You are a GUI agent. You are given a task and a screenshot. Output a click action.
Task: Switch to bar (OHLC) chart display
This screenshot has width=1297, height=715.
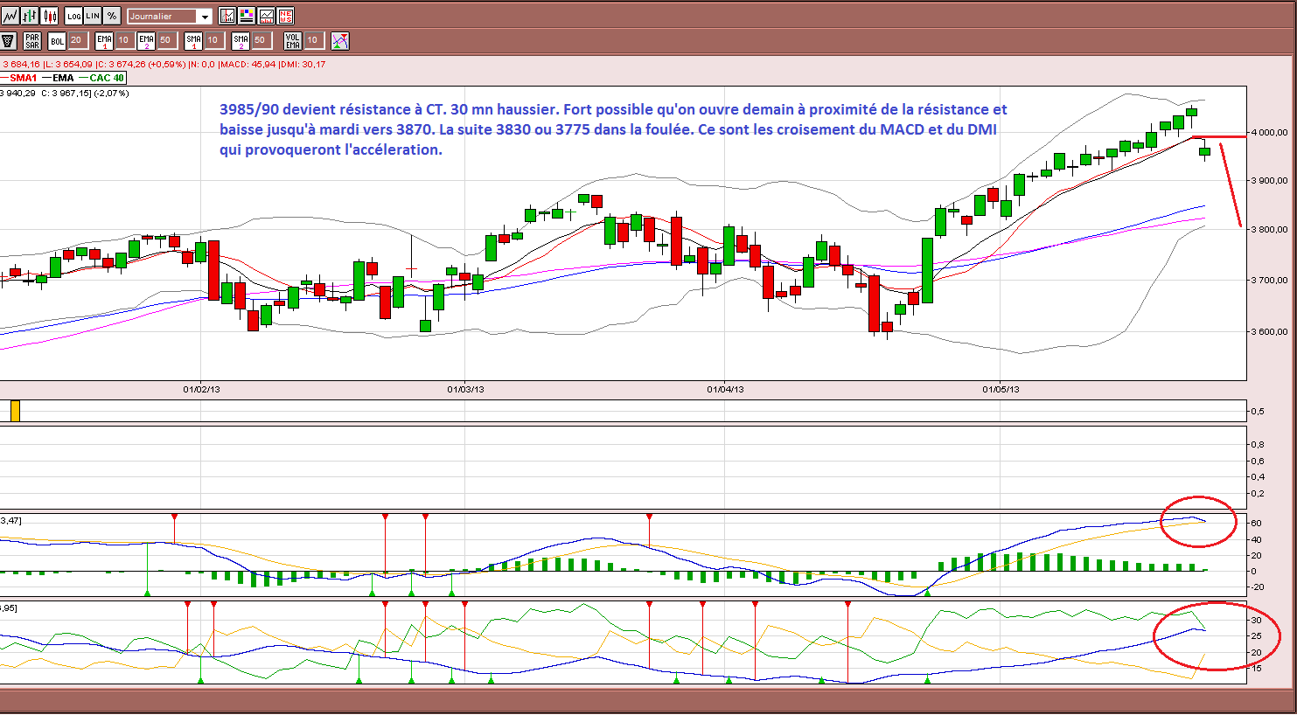tap(30, 16)
